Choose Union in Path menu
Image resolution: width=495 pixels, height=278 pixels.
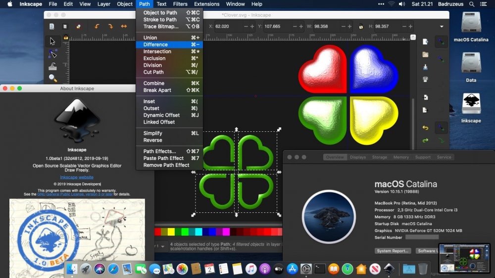pyautogui.click(x=169, y=38)
